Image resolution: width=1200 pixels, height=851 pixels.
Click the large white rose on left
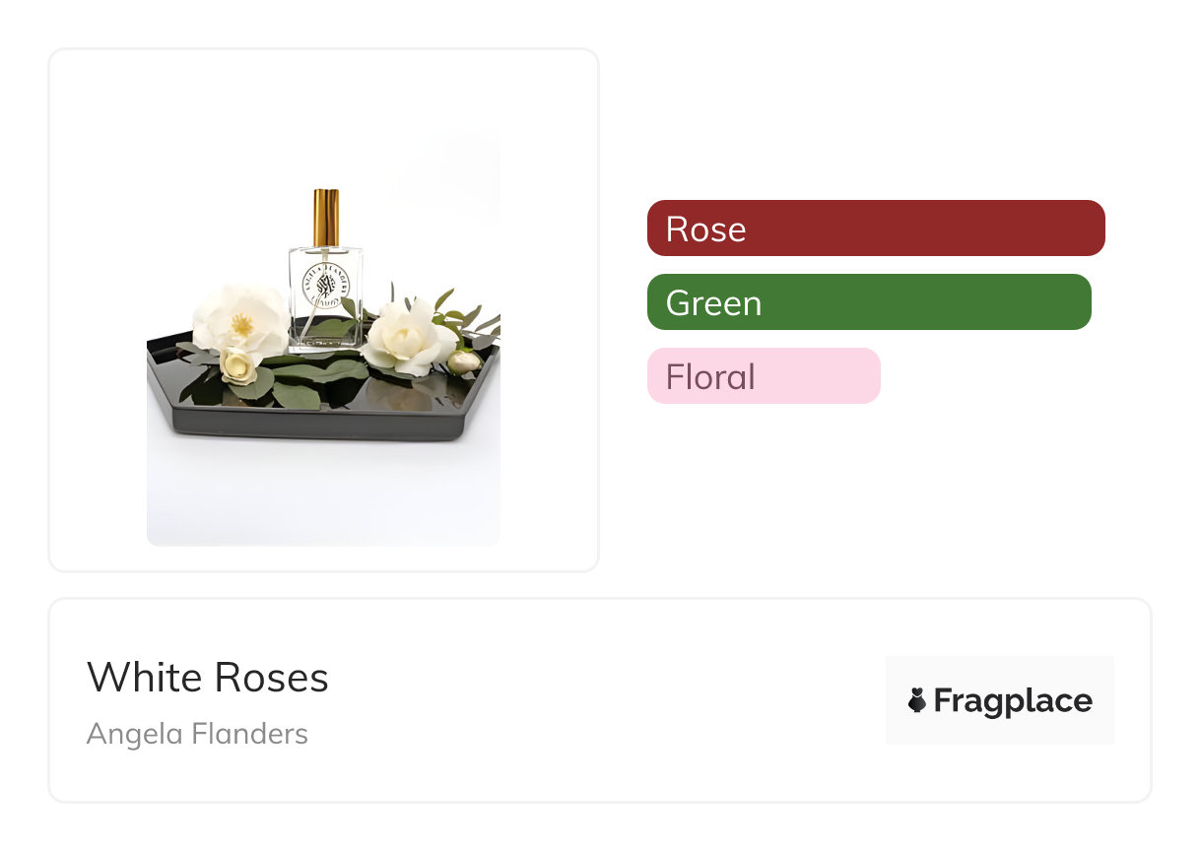[239, 318]
